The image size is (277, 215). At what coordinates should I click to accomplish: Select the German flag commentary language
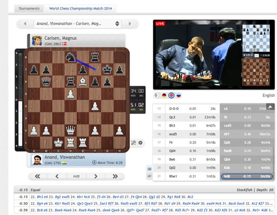pos(164,95)
